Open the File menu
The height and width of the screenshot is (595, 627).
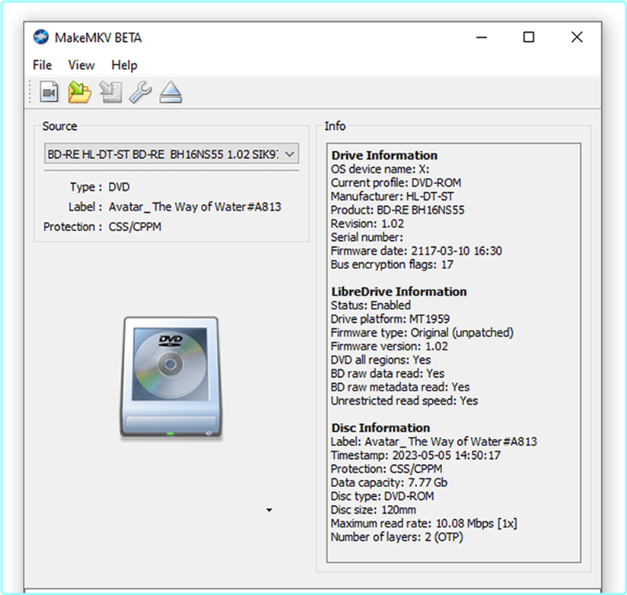42,65
